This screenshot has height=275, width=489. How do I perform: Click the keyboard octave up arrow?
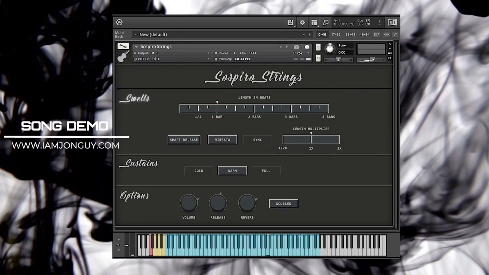pyautogui.click(x=118, y=240)
